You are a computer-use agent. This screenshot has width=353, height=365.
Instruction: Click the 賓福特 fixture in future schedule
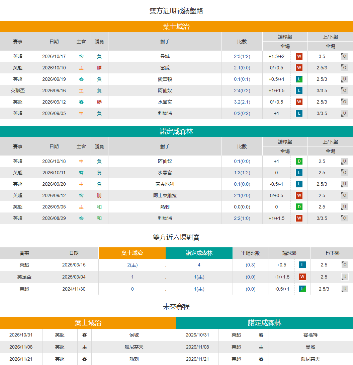[x=311, y=335]
